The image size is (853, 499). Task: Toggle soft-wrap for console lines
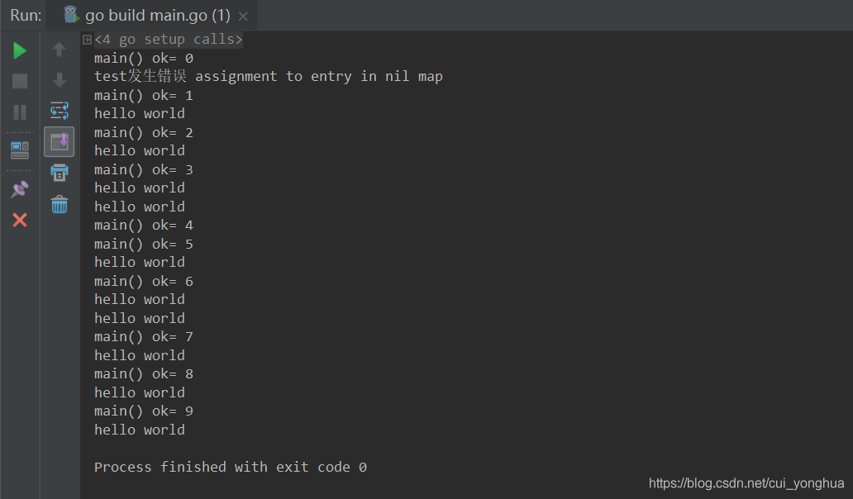59,110
